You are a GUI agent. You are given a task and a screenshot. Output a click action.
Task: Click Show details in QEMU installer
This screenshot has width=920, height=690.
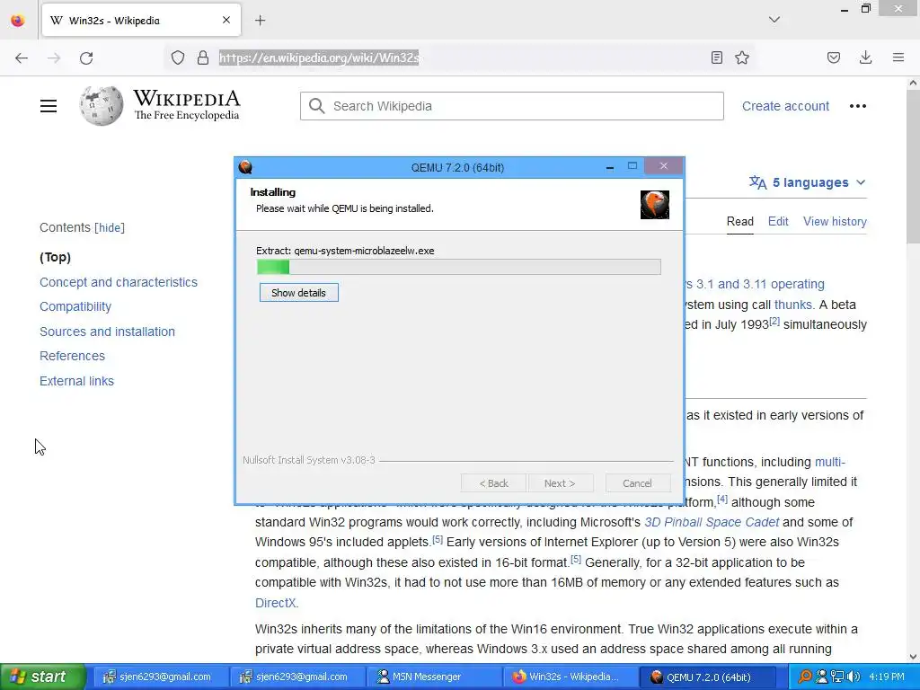point(298,293)
